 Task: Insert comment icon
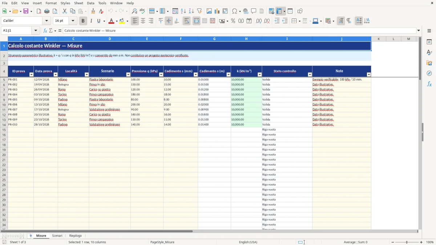click(x=254, y=11)
